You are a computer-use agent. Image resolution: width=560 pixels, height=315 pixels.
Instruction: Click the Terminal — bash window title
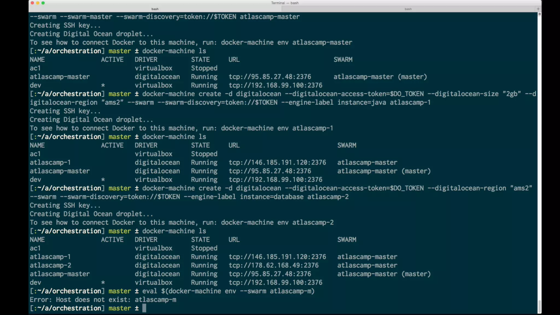tap(285, 3)
